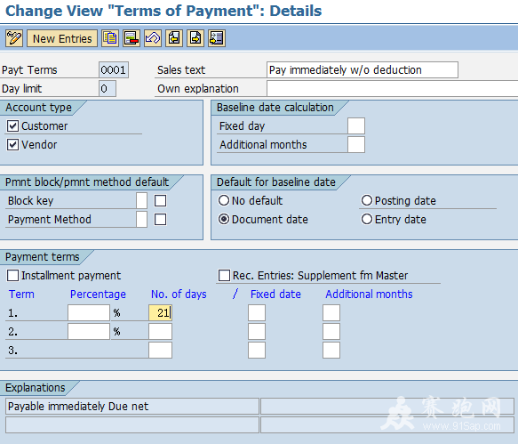The height and width of the screenshot is (444, 518).
Task: Enable the Installment payment checkbox
Action: [13, 275]
